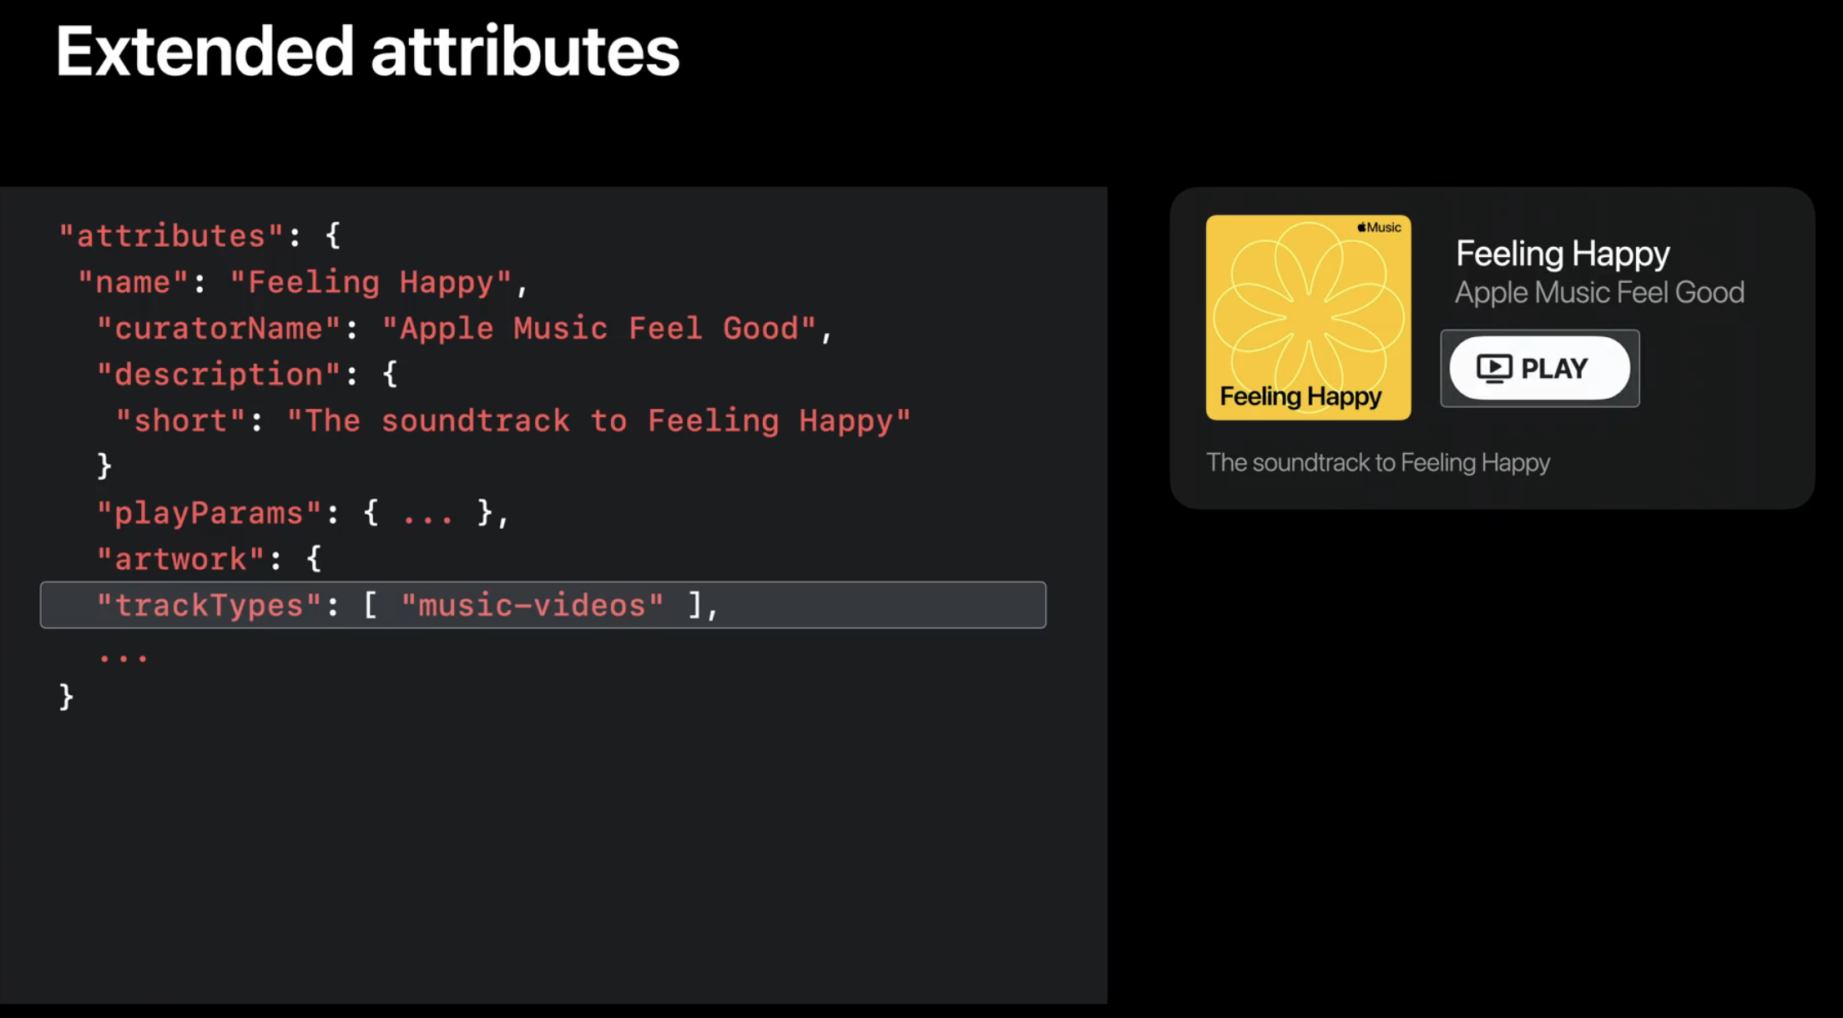Click the "playParams" collapsed ellipsis
The width and height of the screenshot is (1843, 1018).
(x=427, y=514)
